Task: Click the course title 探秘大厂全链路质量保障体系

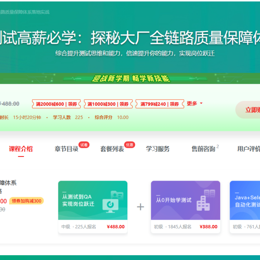Action: (x=175, y=38)
